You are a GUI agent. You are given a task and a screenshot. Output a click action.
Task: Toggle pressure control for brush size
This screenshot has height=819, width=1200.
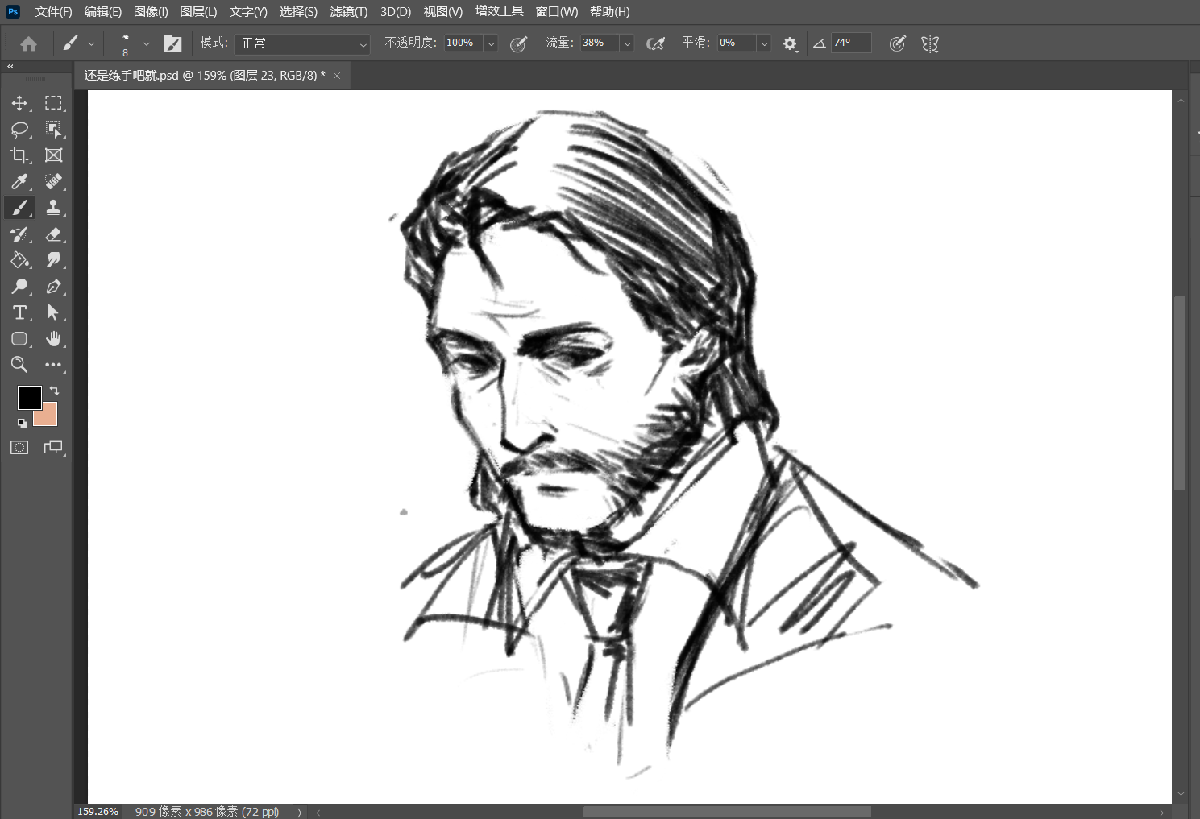(x=897, y=44)
